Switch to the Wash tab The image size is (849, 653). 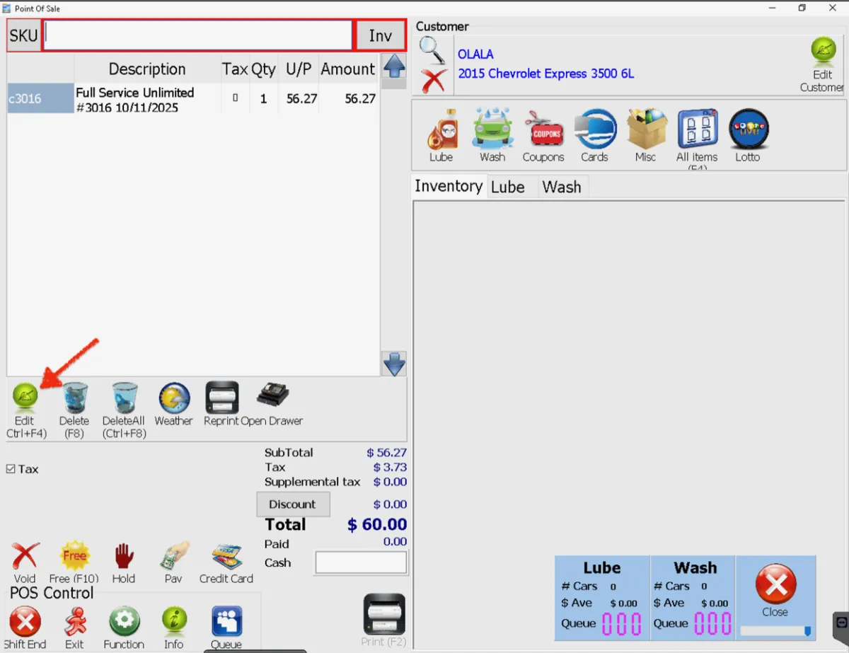coord(562,187)
